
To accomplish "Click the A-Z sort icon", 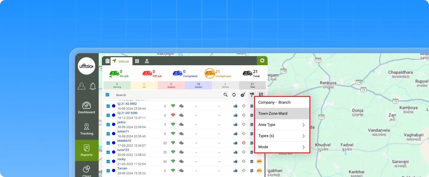I will point(261,94).
